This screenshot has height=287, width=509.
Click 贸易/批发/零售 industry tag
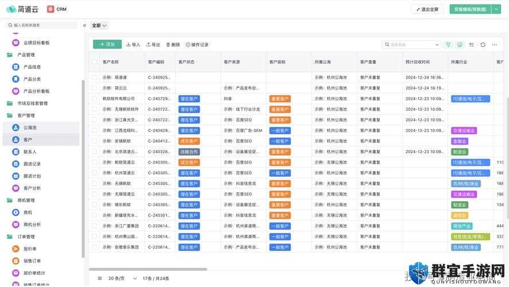coord(471,236)
